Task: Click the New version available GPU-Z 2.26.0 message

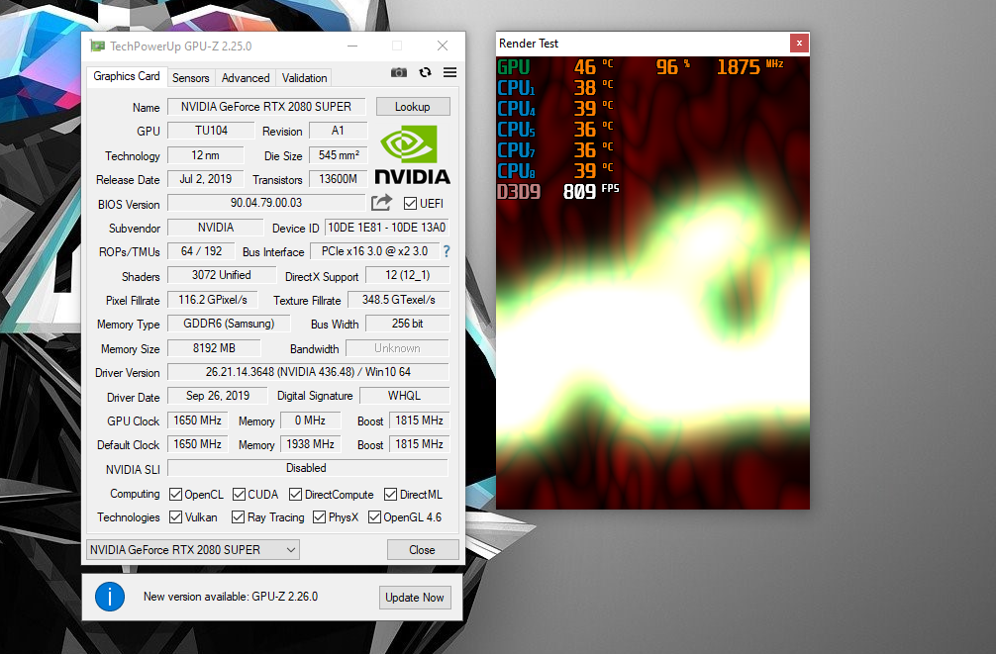Action: point(231,597)
